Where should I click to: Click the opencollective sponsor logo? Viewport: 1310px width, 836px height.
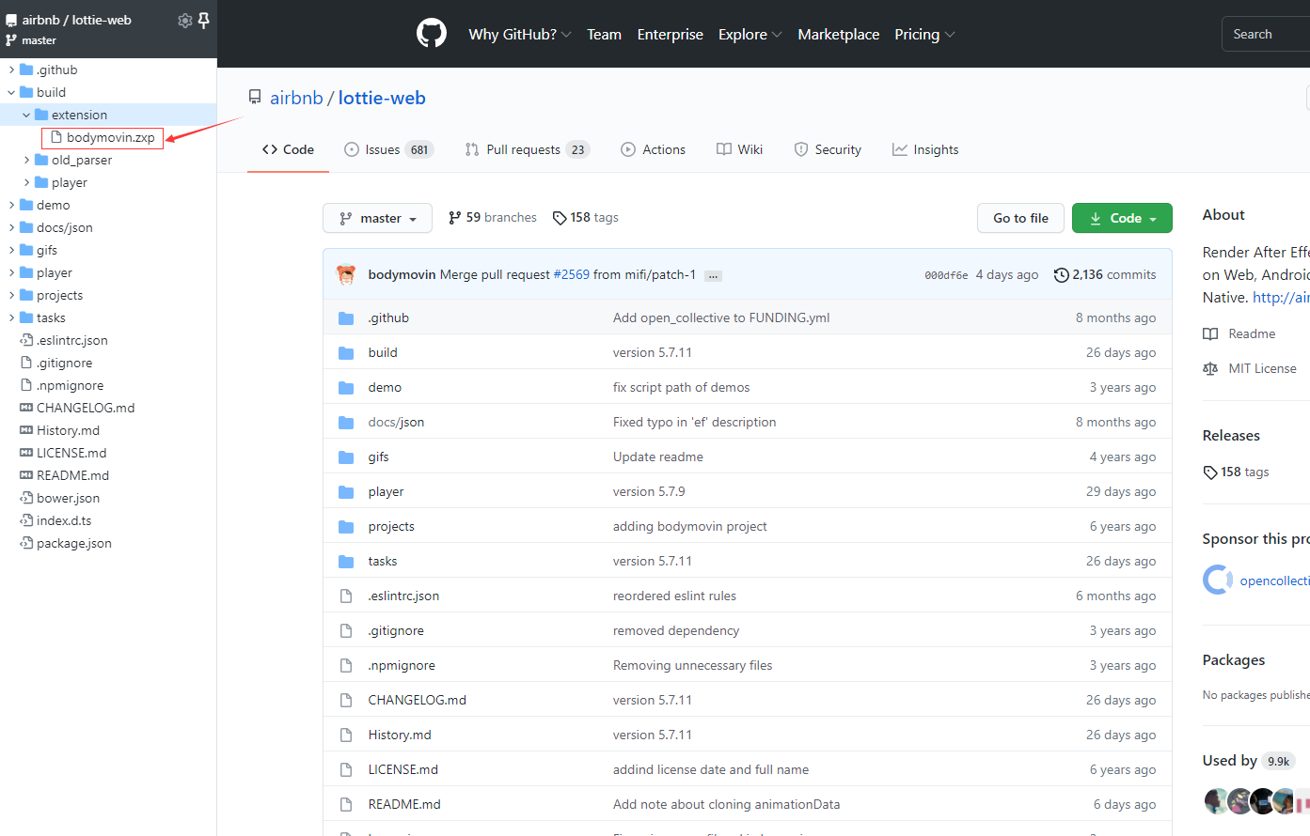pyautogui.click(x=1218, y=580)
